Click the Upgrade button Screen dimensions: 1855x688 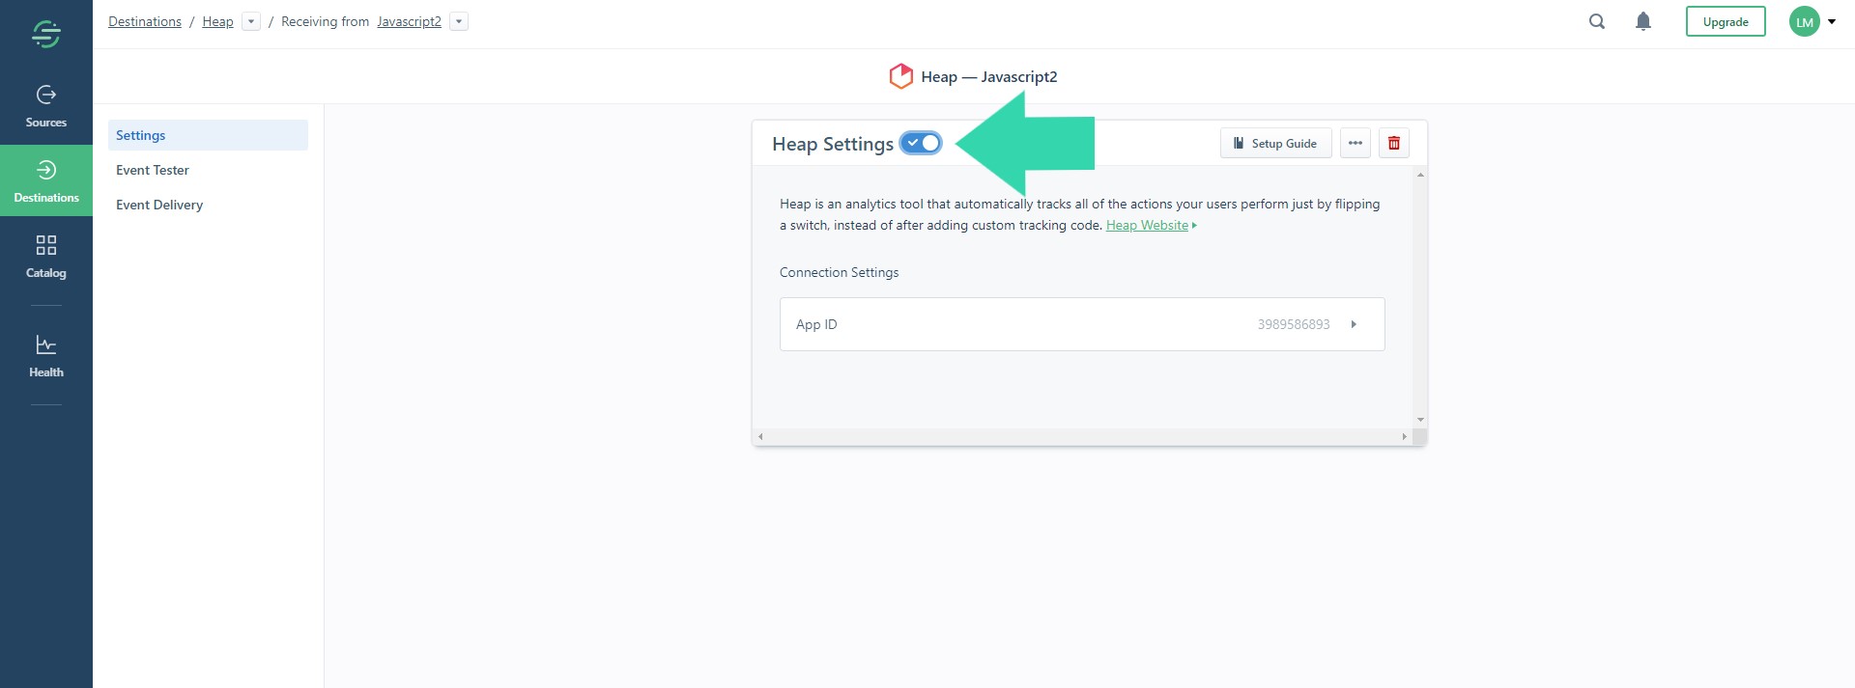click(1725, 21)
